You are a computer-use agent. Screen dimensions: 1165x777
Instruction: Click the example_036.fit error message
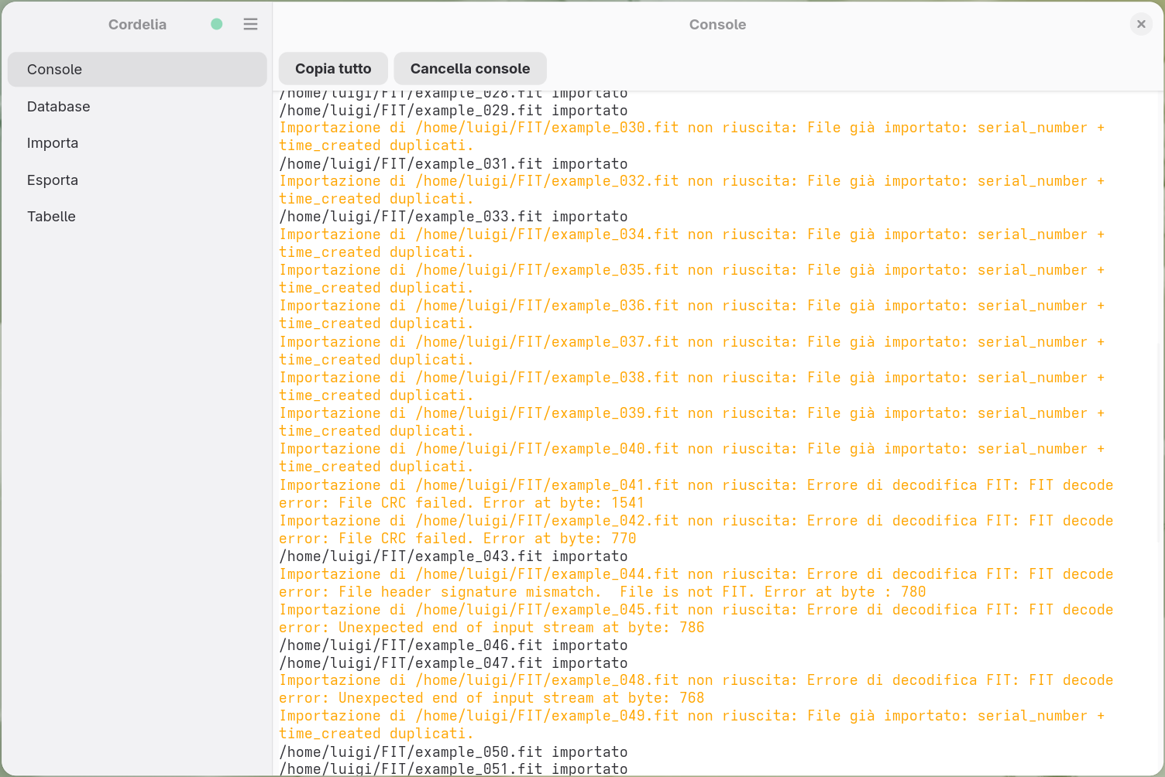[692, 314]
